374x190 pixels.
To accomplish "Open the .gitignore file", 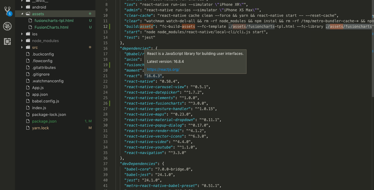I will tap(40, 74).
